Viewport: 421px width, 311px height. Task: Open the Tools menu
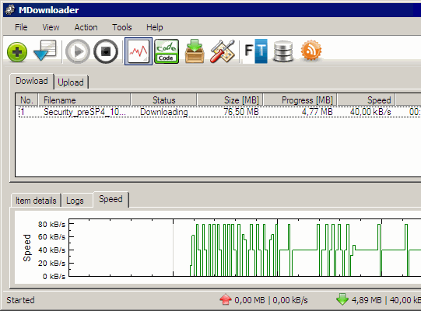122,27
